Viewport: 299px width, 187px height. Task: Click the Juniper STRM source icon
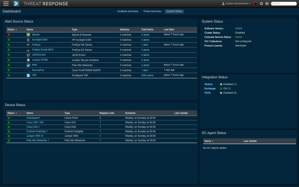pos(28,60)
